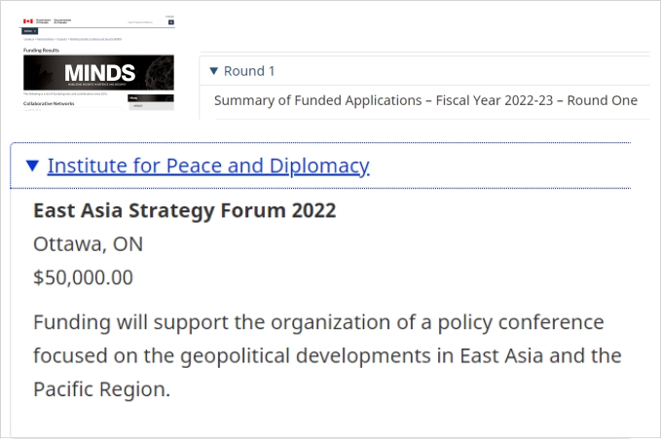Image resolution: width=661 pixels, height=442 pixels.
Task: Select MINDS item in the side menu
Action: (x=137, y=106)
